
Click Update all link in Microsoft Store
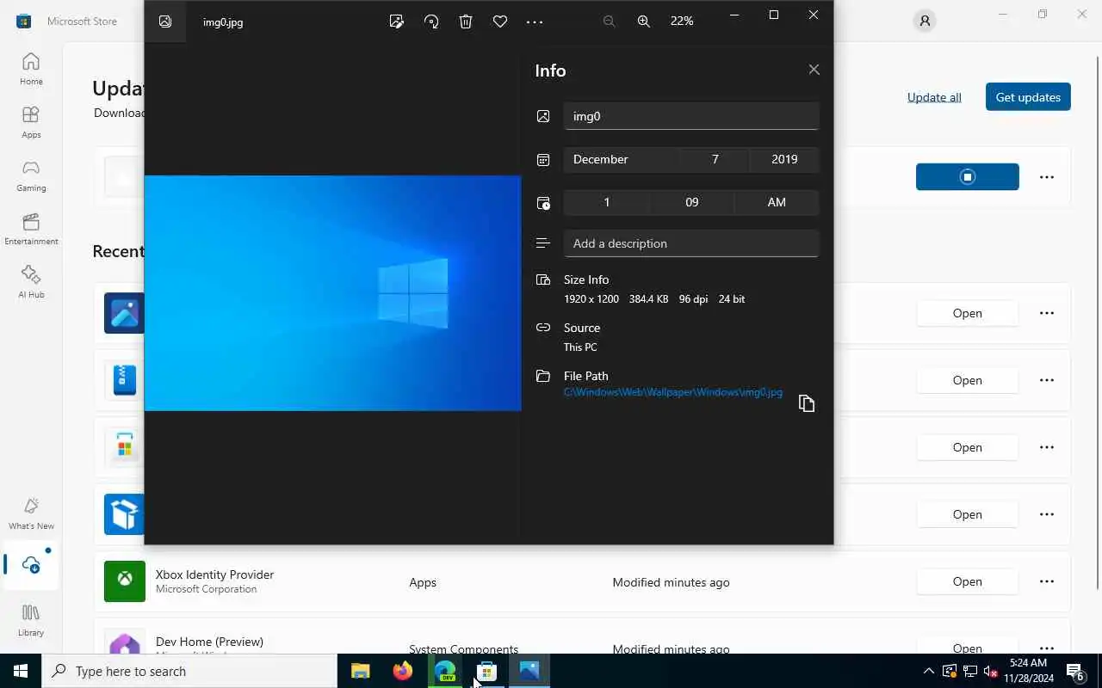click(934, 97)
